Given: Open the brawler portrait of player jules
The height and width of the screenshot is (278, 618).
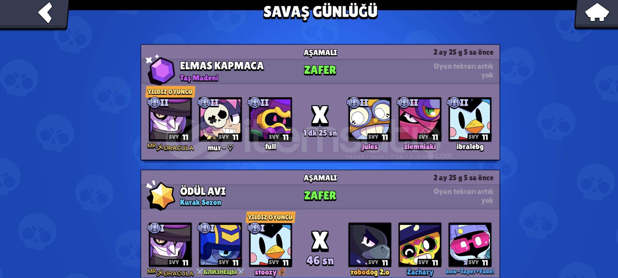Looking at the screenshot, I should click(x=370, y=119).
